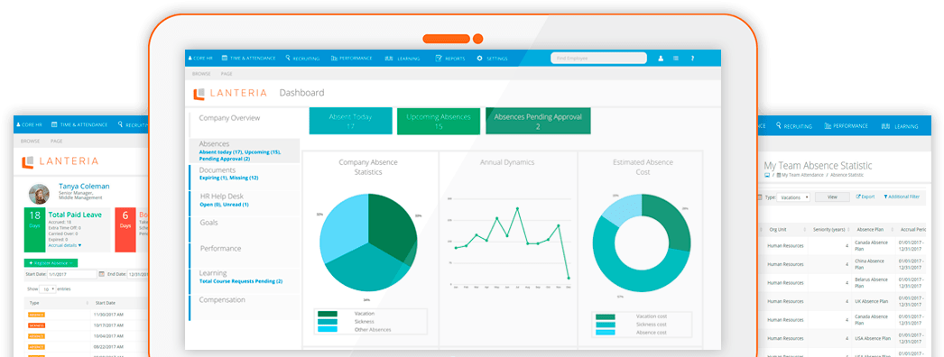The height and width of the screenshot is (357, 944).
Task: Open Tanya Coleman profile name in left window
Action: pyautogui.click(x=84, y=187)
